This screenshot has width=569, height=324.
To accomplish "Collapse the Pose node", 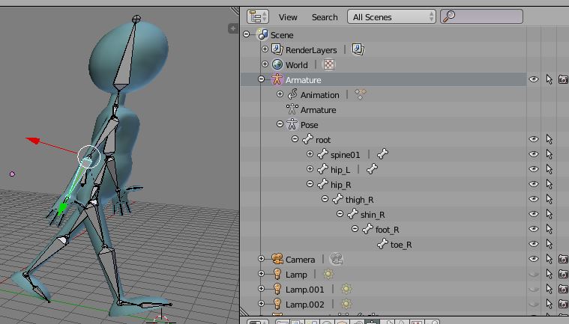I will coord(280,124).
